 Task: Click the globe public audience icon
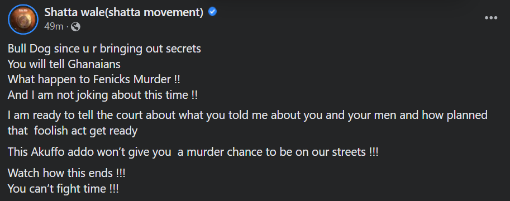(75, 27)
